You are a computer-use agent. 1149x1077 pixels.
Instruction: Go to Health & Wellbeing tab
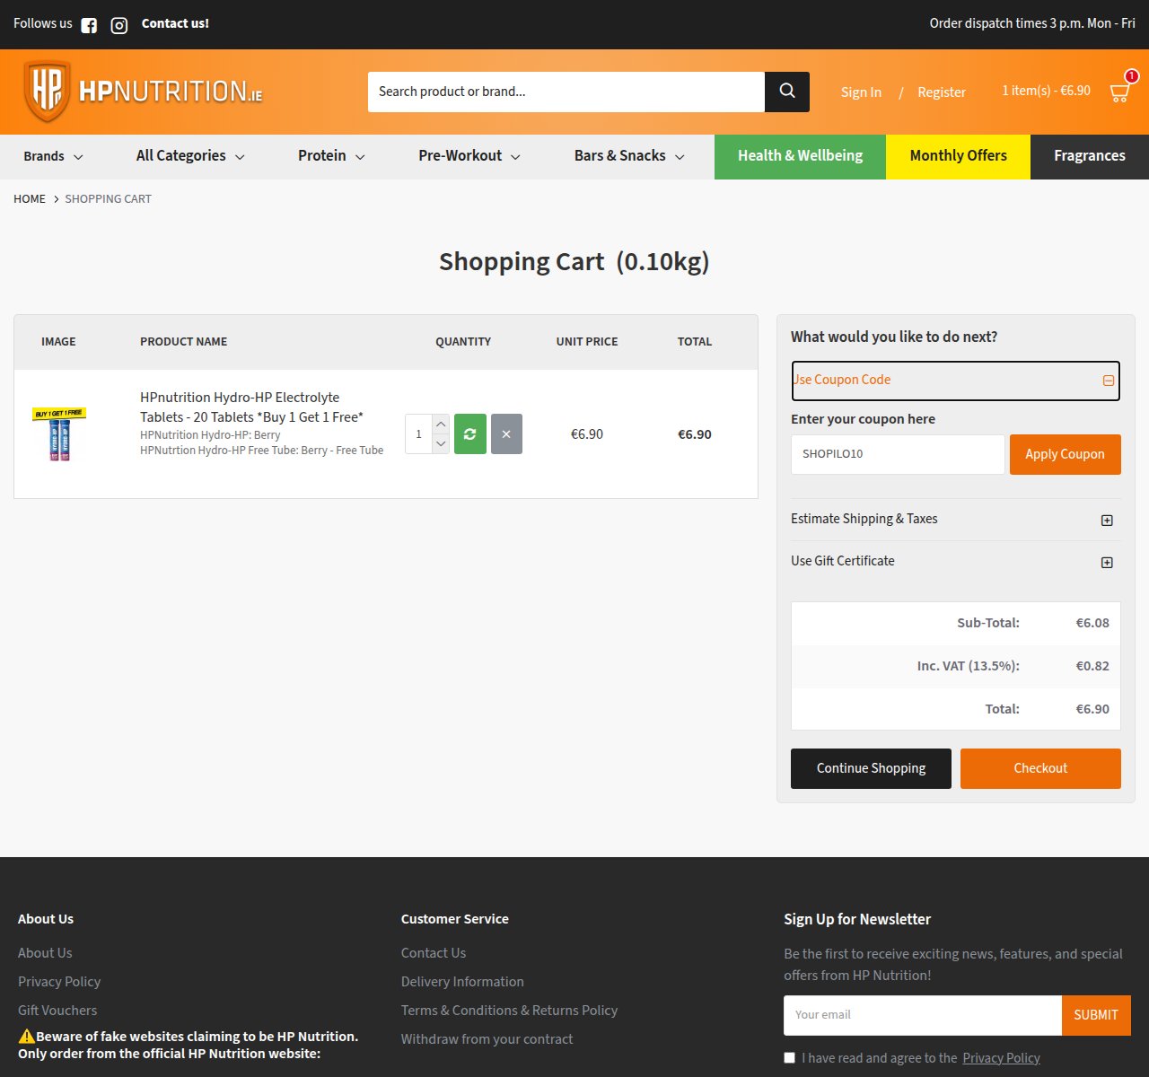(x=800, y=156)
